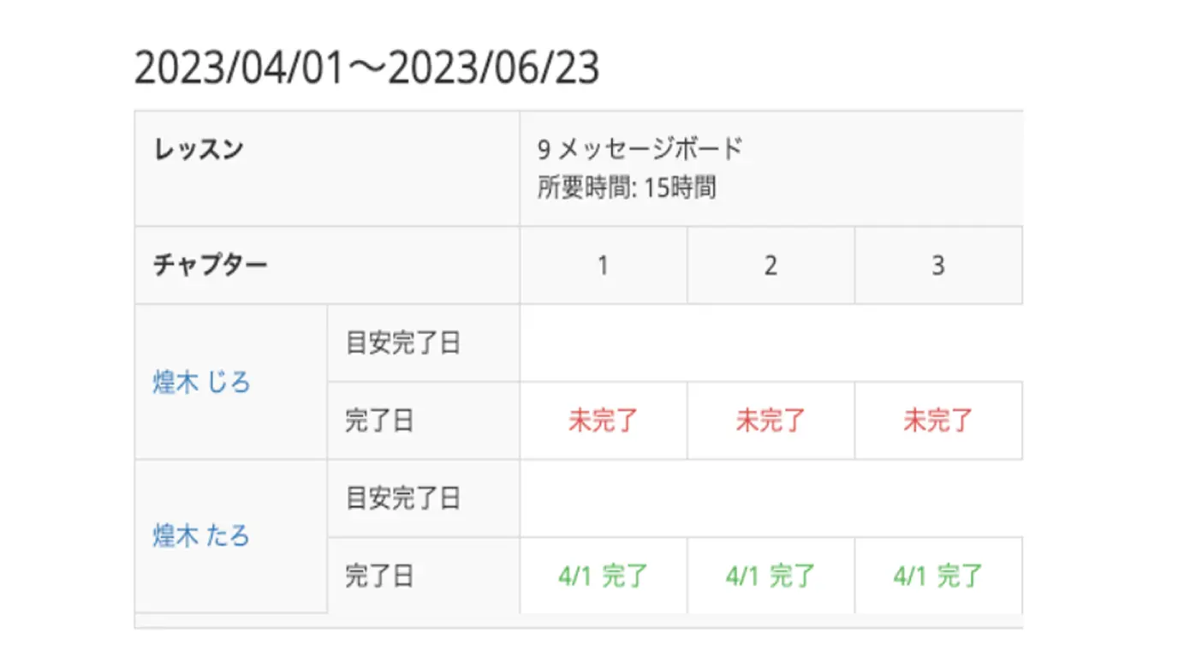The height and width of the screenshot is (663, 1178).
Task: Open 煌木 たろ student profile link
Action: coord(201,536)
